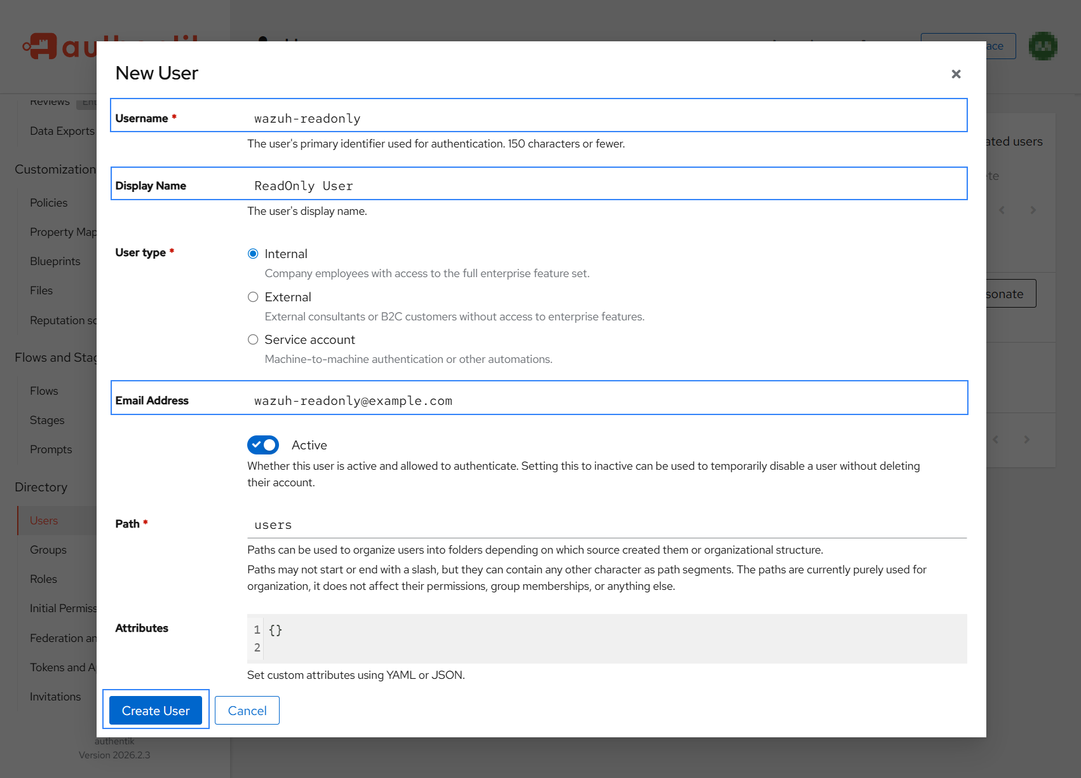Go to previous page in upper pagination
This screenshot has height=778, width=1081.
(1002, 210)
